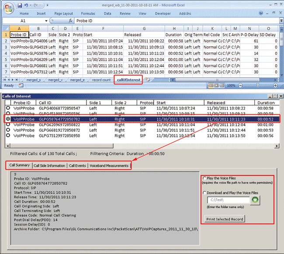Open the Formulas ribbon tab
This screenshot has width=284, height=254.
tap(88, 14)
